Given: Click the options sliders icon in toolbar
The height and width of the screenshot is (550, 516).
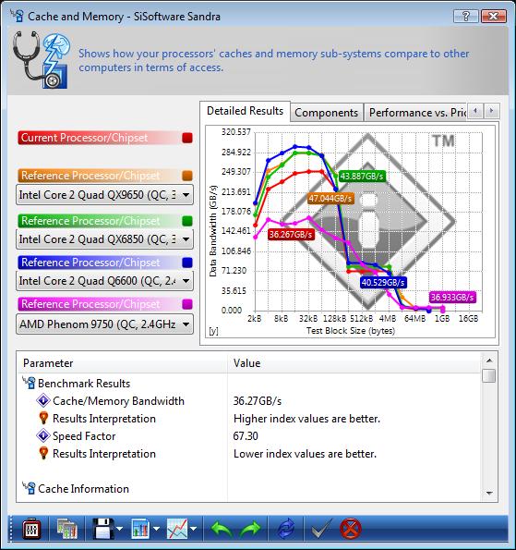Looking at the screenshot, I should [x=31, y=529].
